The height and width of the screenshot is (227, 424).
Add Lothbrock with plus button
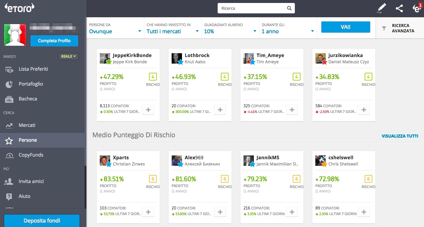[220, 110]
